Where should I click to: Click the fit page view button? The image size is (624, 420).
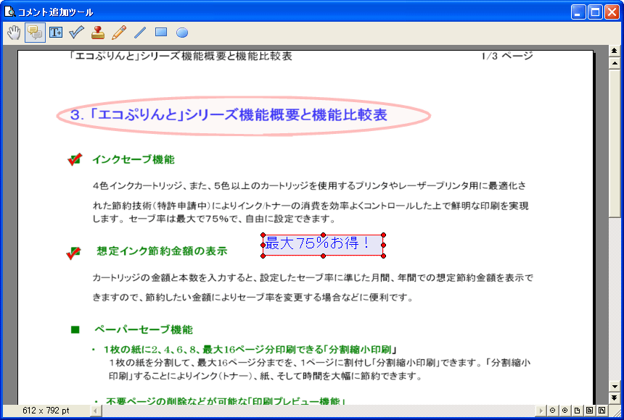[589, 411]
